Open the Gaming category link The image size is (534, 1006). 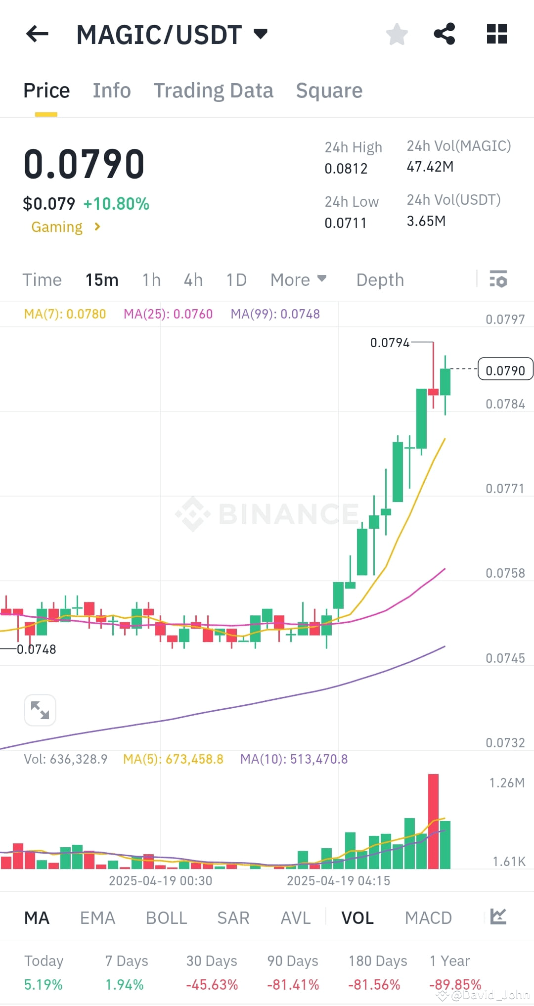click(x=64, y=227)
